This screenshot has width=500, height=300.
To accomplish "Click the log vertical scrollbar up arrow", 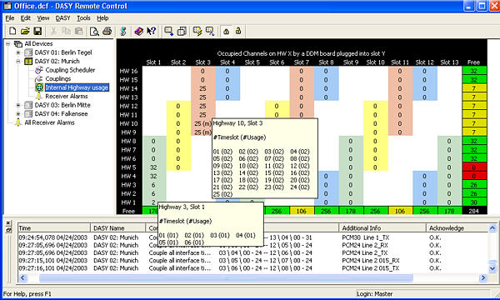I will coord(492,228).
